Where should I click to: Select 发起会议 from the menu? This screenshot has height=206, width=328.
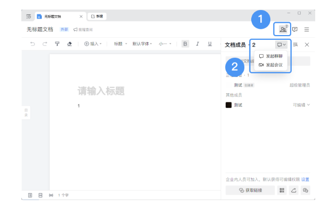point(271,65)
